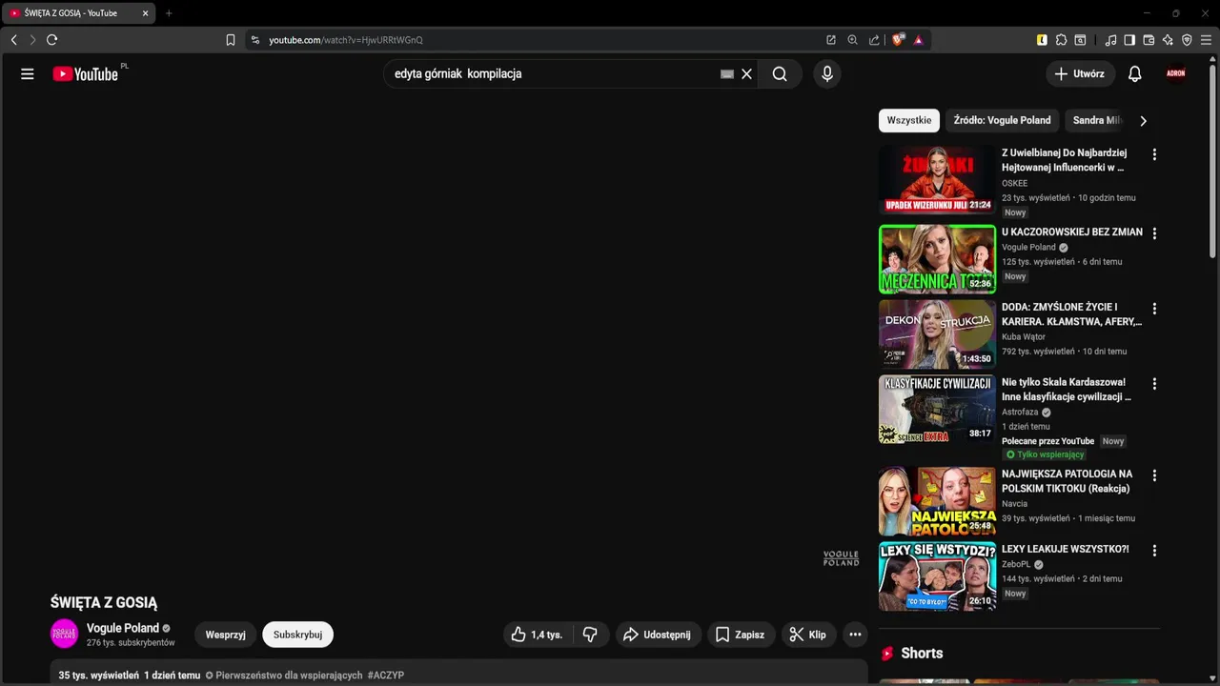The image size is (1220, 686).
Task: Open the Vogule Poland channel avatar
Action: (65, 635)
